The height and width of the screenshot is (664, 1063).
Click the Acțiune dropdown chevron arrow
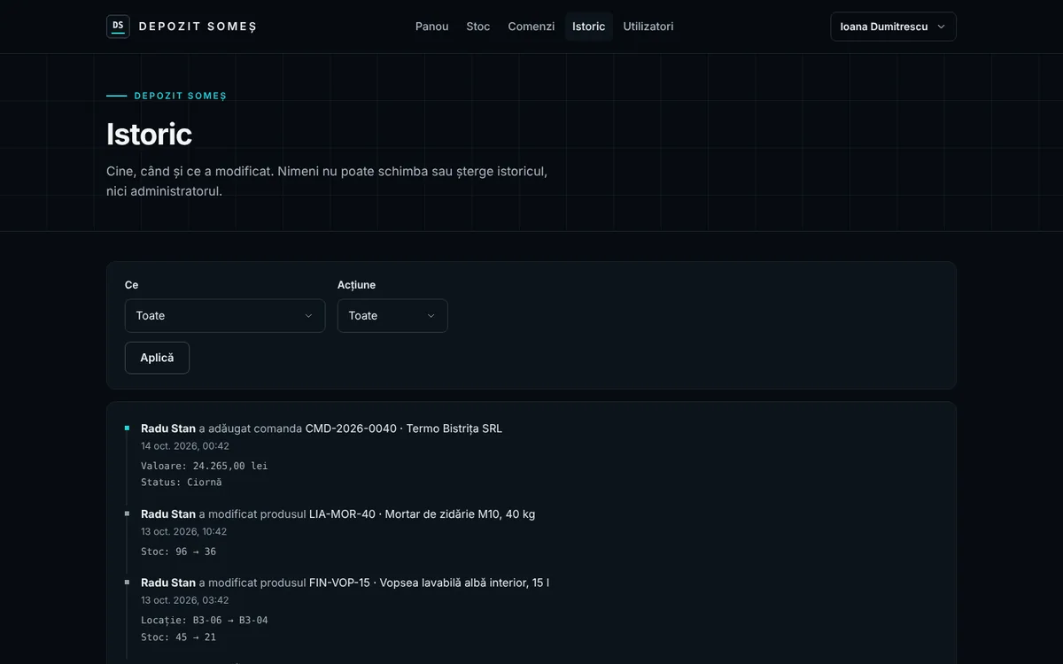(x=431, y=316)
